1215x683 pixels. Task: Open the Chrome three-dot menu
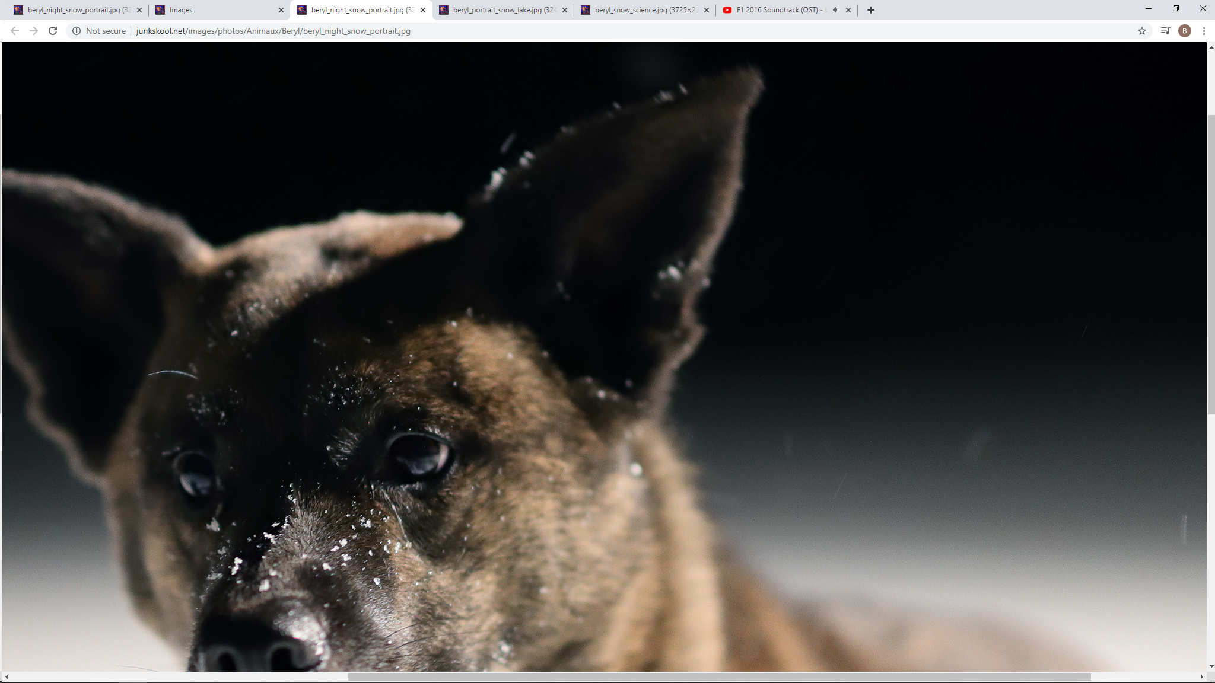pos(1204,31)
